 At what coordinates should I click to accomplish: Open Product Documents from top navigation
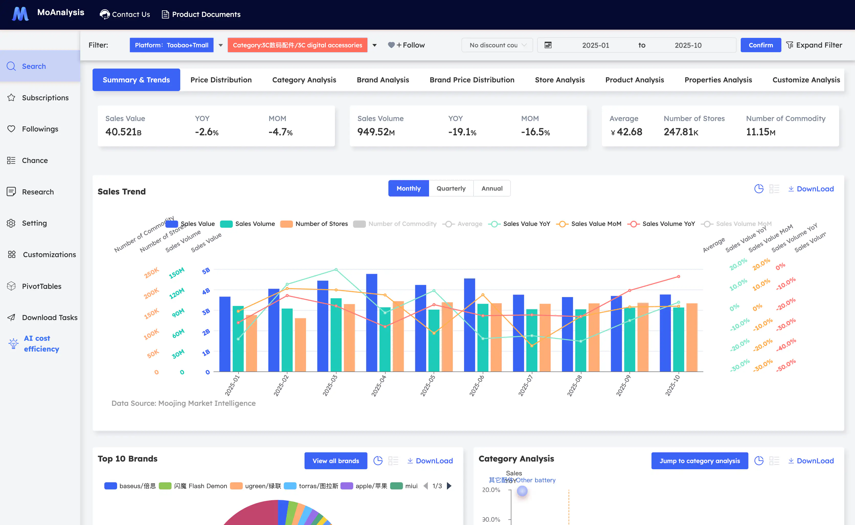point(200,14)
